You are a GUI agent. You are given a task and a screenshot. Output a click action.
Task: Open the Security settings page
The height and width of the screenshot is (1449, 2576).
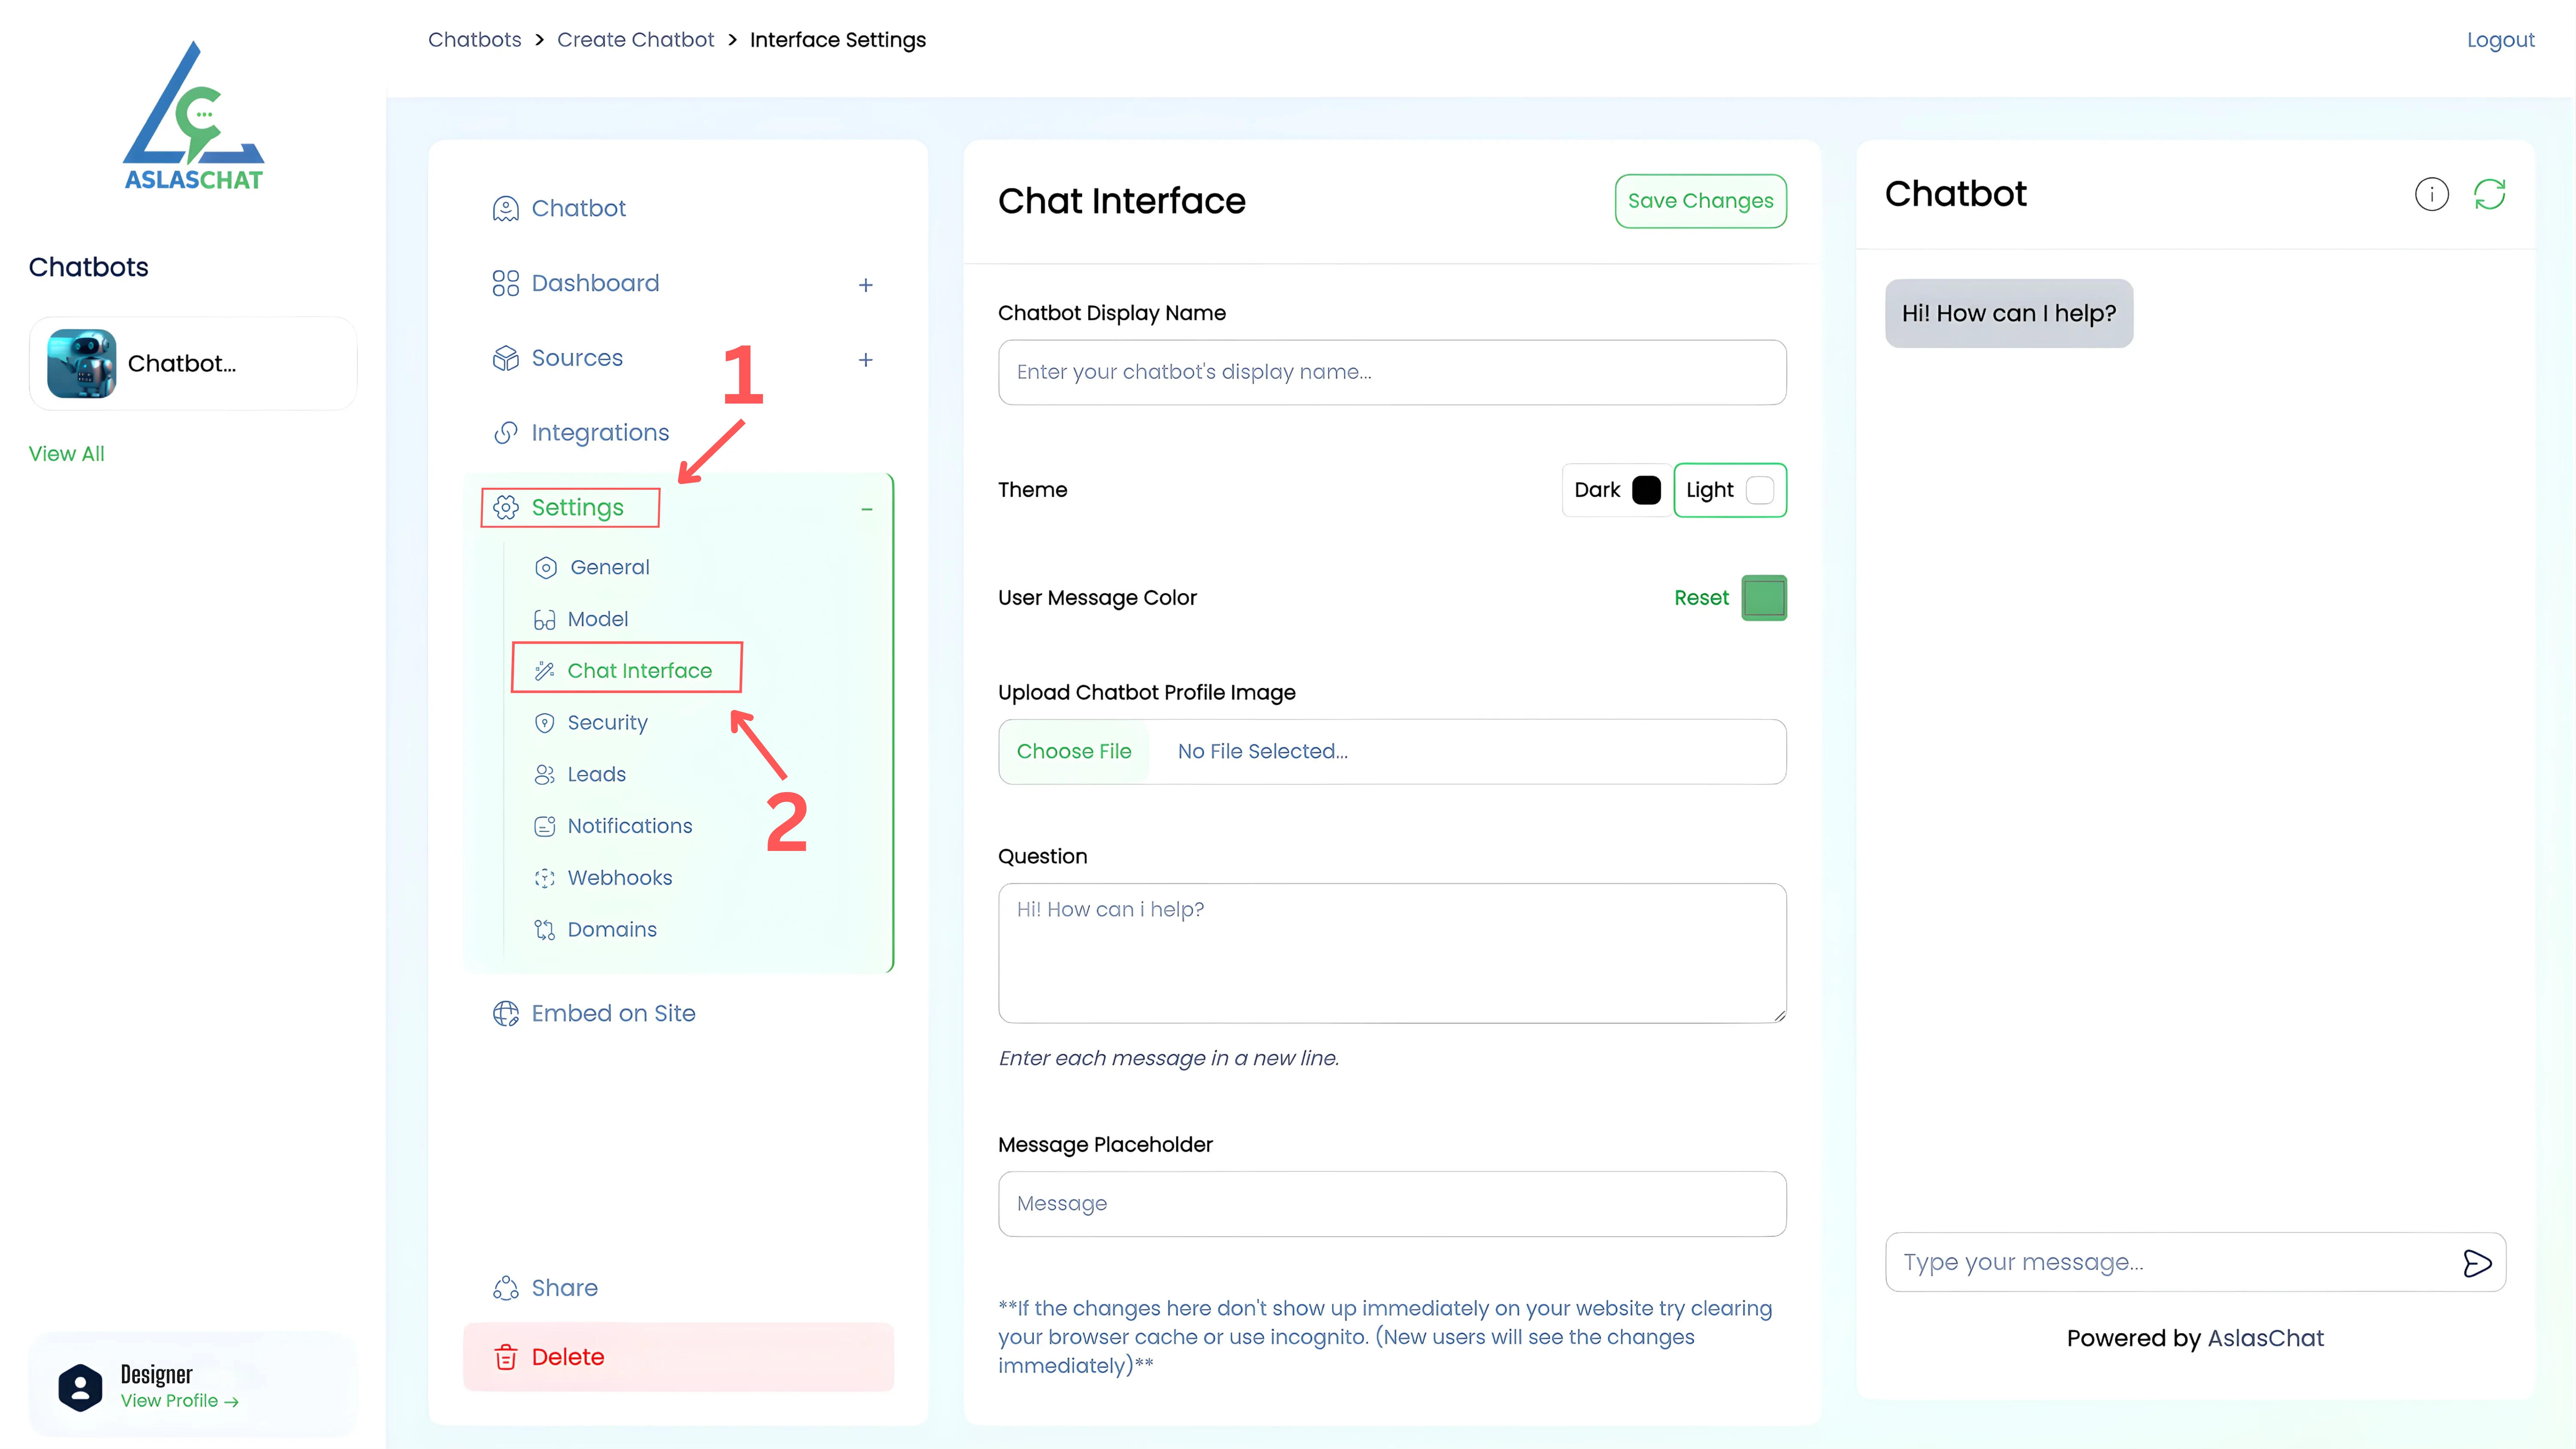point(607,723)
